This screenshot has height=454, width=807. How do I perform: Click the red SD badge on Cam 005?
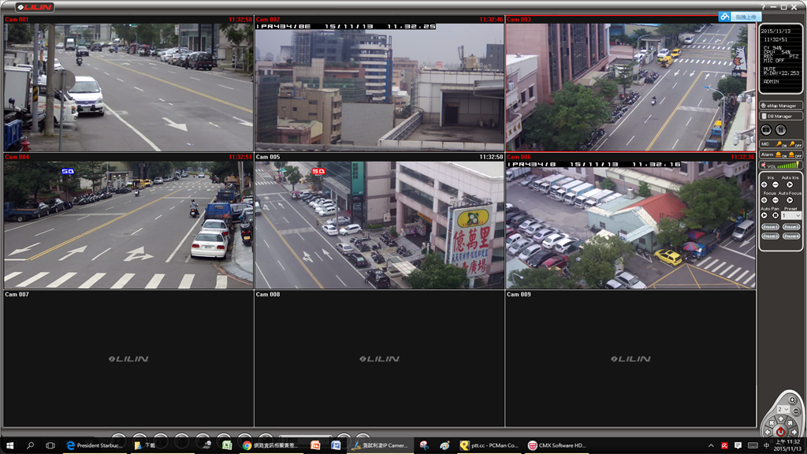point(318,171)
